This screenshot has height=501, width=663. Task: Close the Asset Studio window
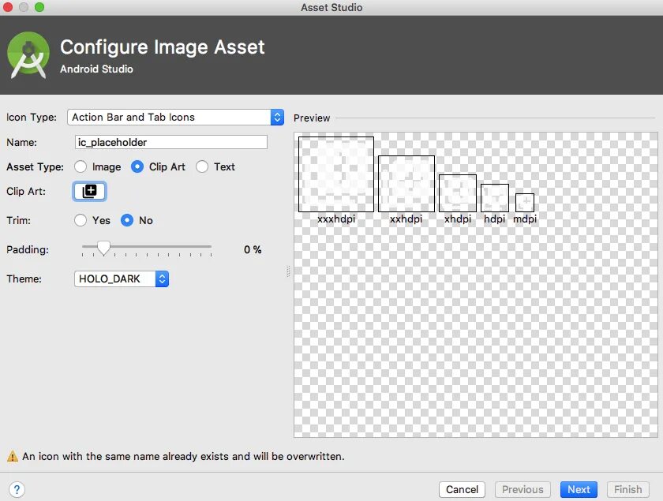coord(8,7)
